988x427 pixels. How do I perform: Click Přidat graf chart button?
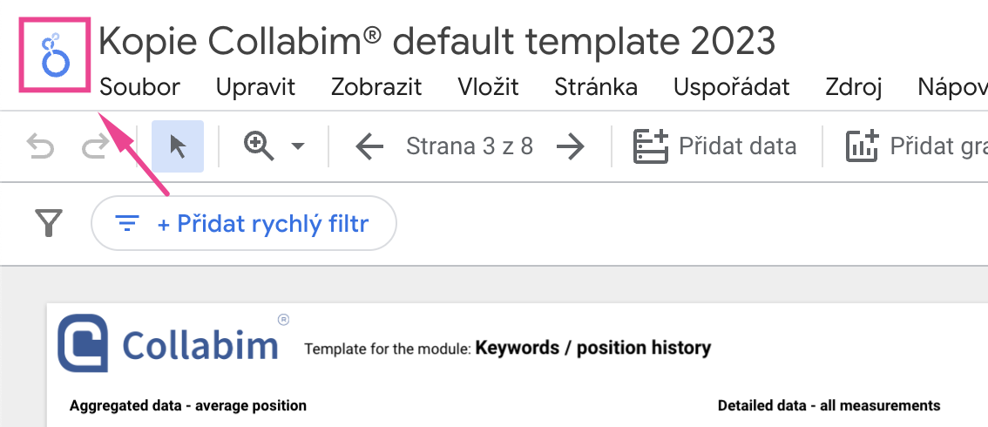click(917, 146)
